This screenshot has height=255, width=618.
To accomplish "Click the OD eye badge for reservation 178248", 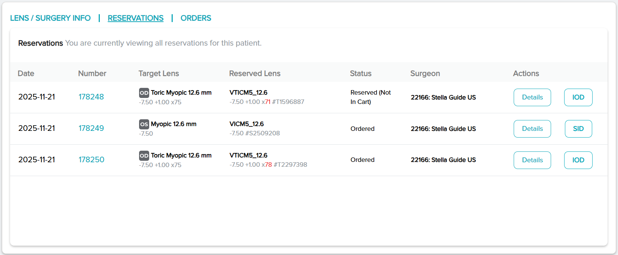I will (x=144, y=93).
